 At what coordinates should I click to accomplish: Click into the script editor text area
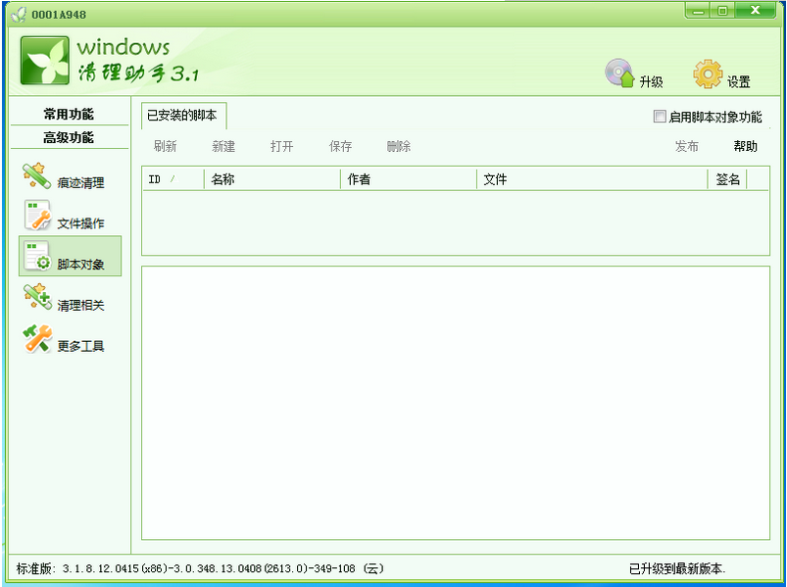(x=456, y=403)
